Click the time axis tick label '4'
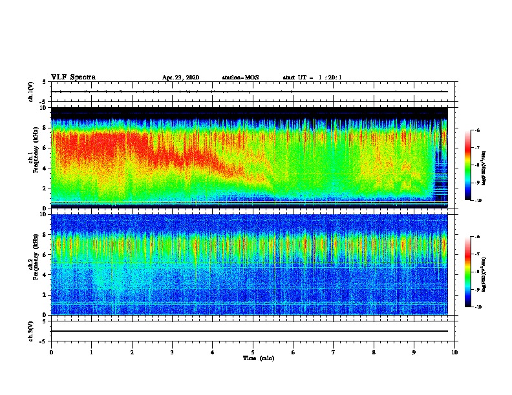This screenshot has width=512, height=395. click(213, 352)
